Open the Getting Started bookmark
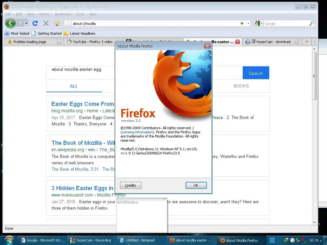327x245 pixels. [x=47, y=33]
